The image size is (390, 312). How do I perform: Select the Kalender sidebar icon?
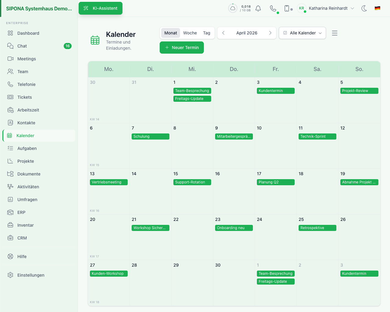pyautogui.click(x=9, y=136)
